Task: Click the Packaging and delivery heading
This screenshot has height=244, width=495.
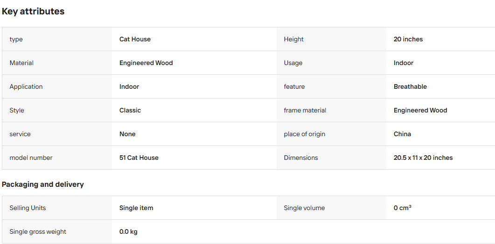Action: tap(42, 185)
